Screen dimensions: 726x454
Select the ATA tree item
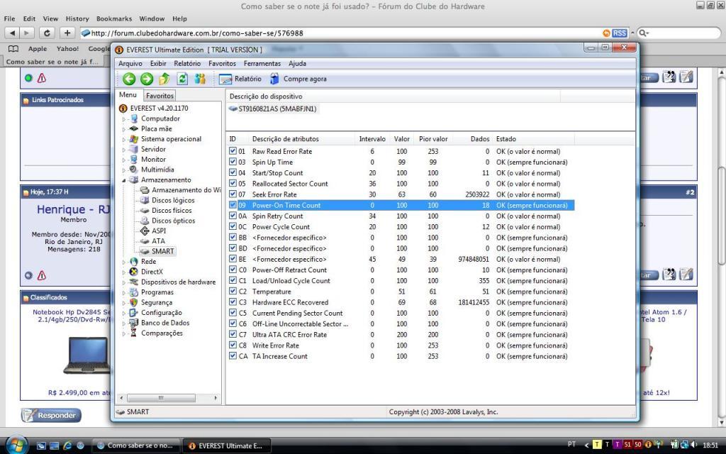(158, 241)
